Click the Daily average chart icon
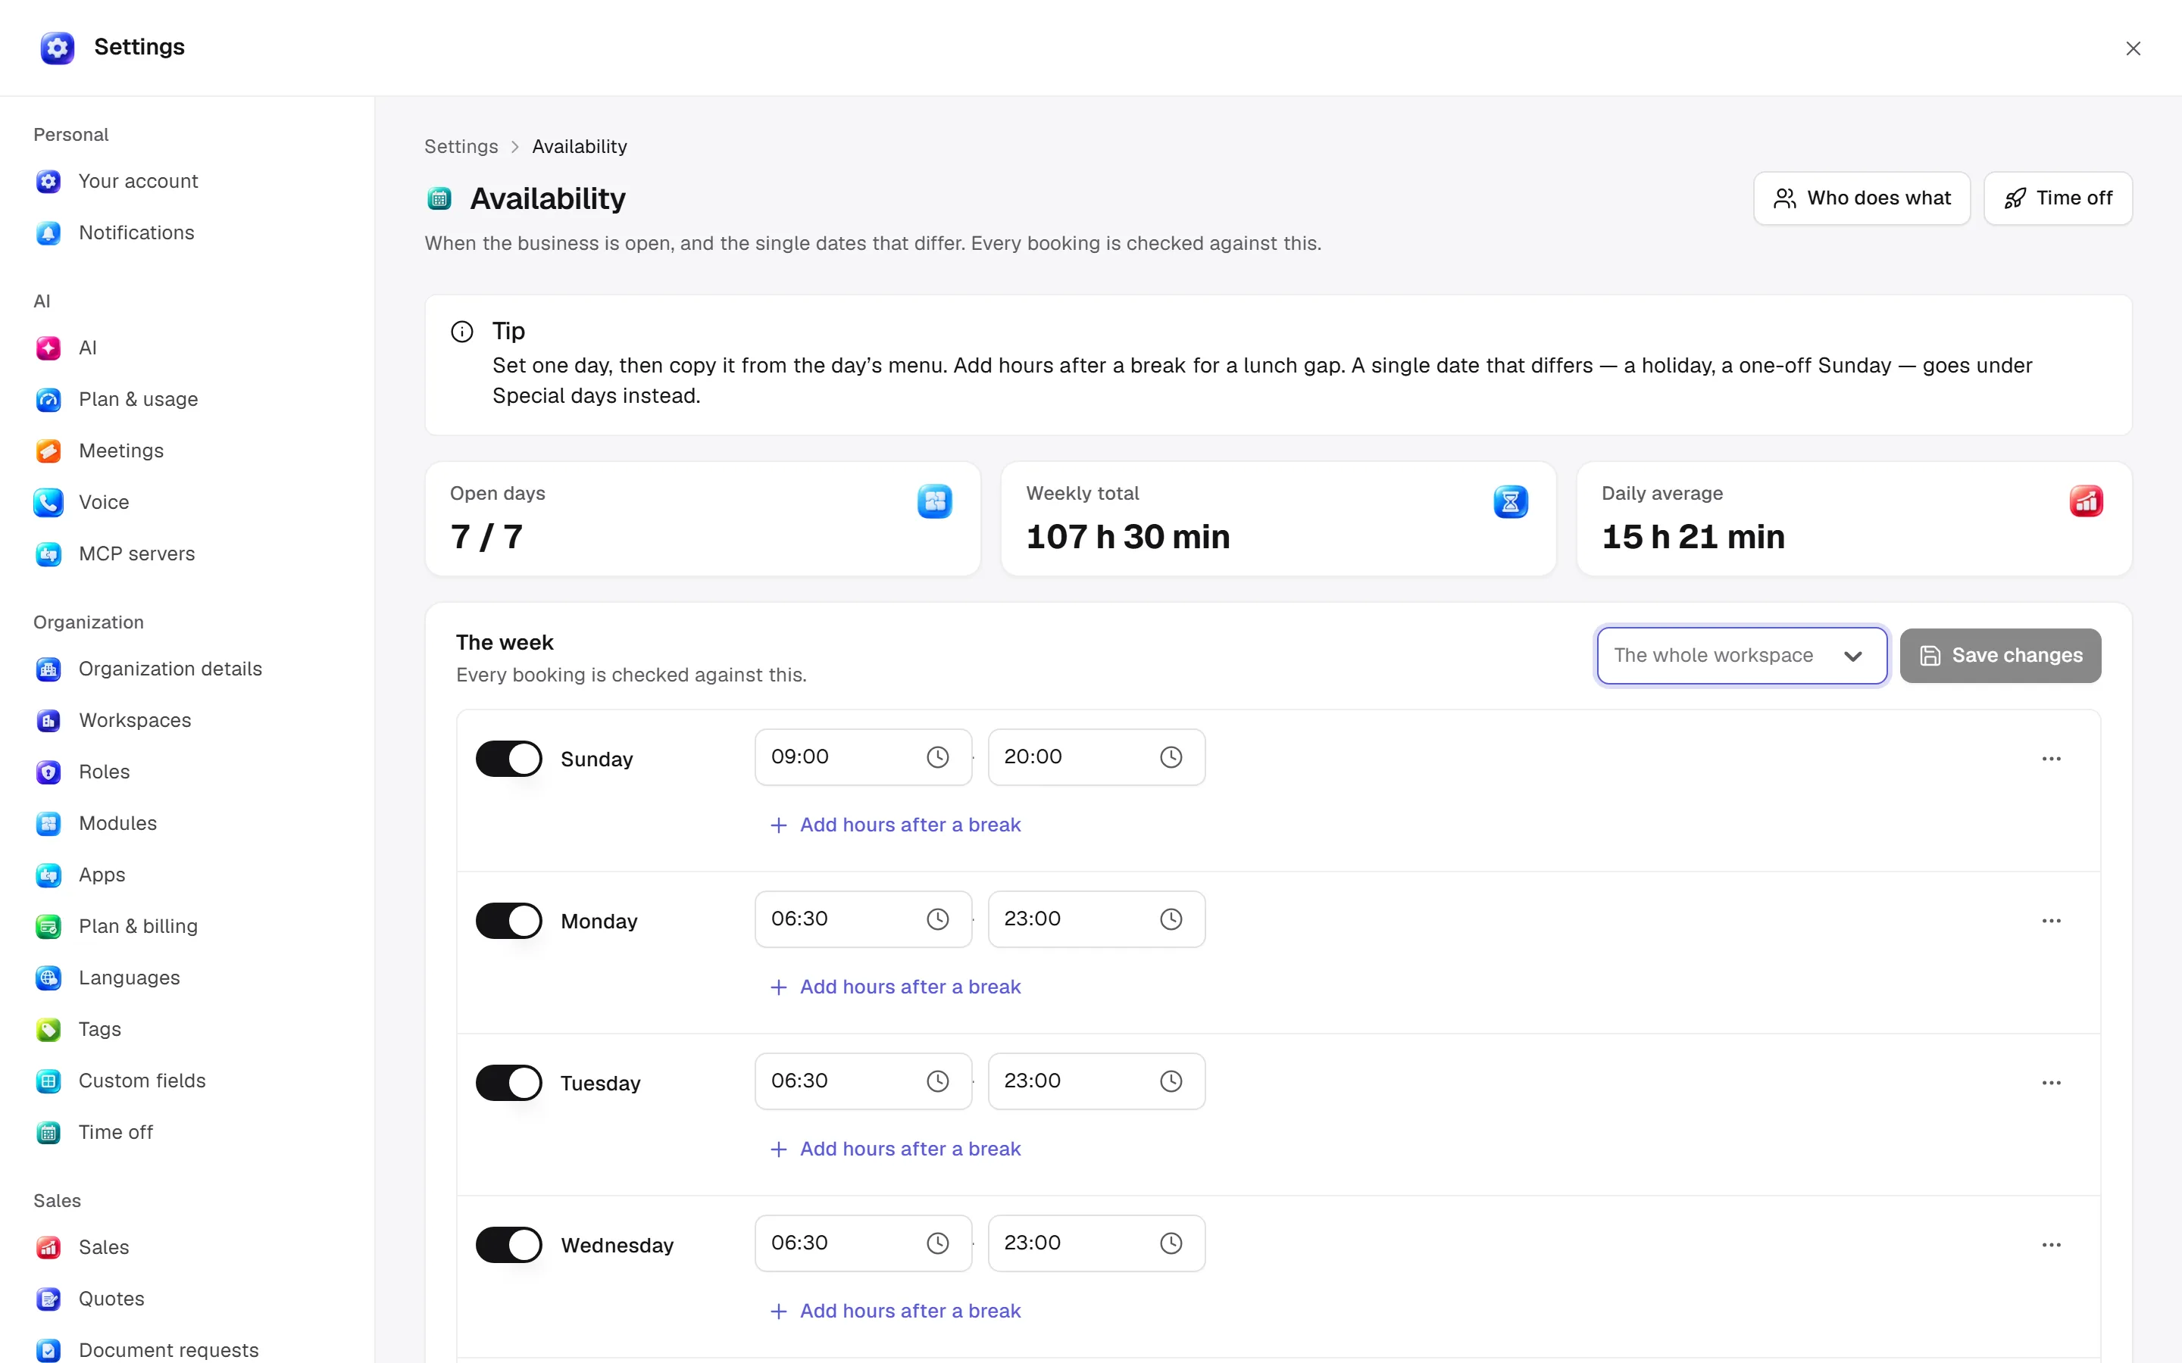2182x1363 pixels. pos(2087,501)
